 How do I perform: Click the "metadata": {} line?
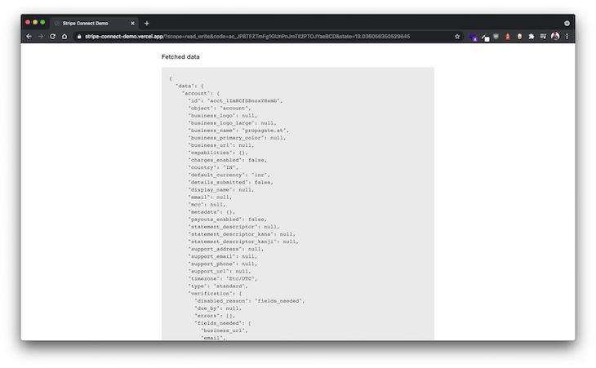211,212
